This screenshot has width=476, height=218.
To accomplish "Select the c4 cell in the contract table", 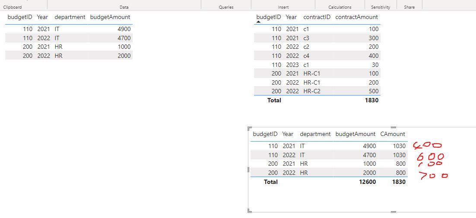I will coord(306,56).
